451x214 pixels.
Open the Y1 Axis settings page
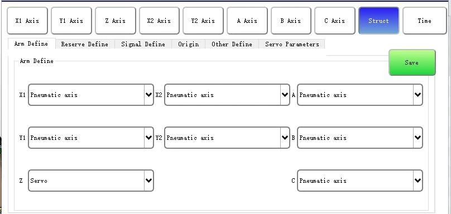point(71,21)
